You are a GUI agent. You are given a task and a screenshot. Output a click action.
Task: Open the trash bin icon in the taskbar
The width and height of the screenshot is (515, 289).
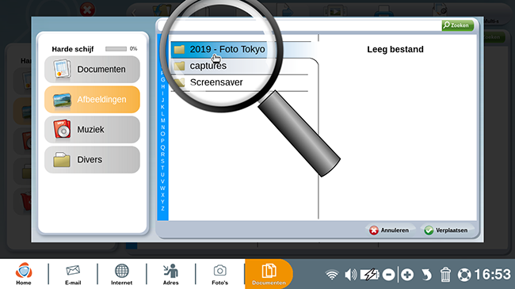(445, 275)
